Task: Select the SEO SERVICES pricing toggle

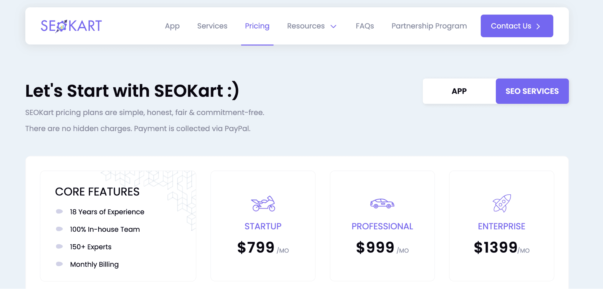Action: [532, 91]
